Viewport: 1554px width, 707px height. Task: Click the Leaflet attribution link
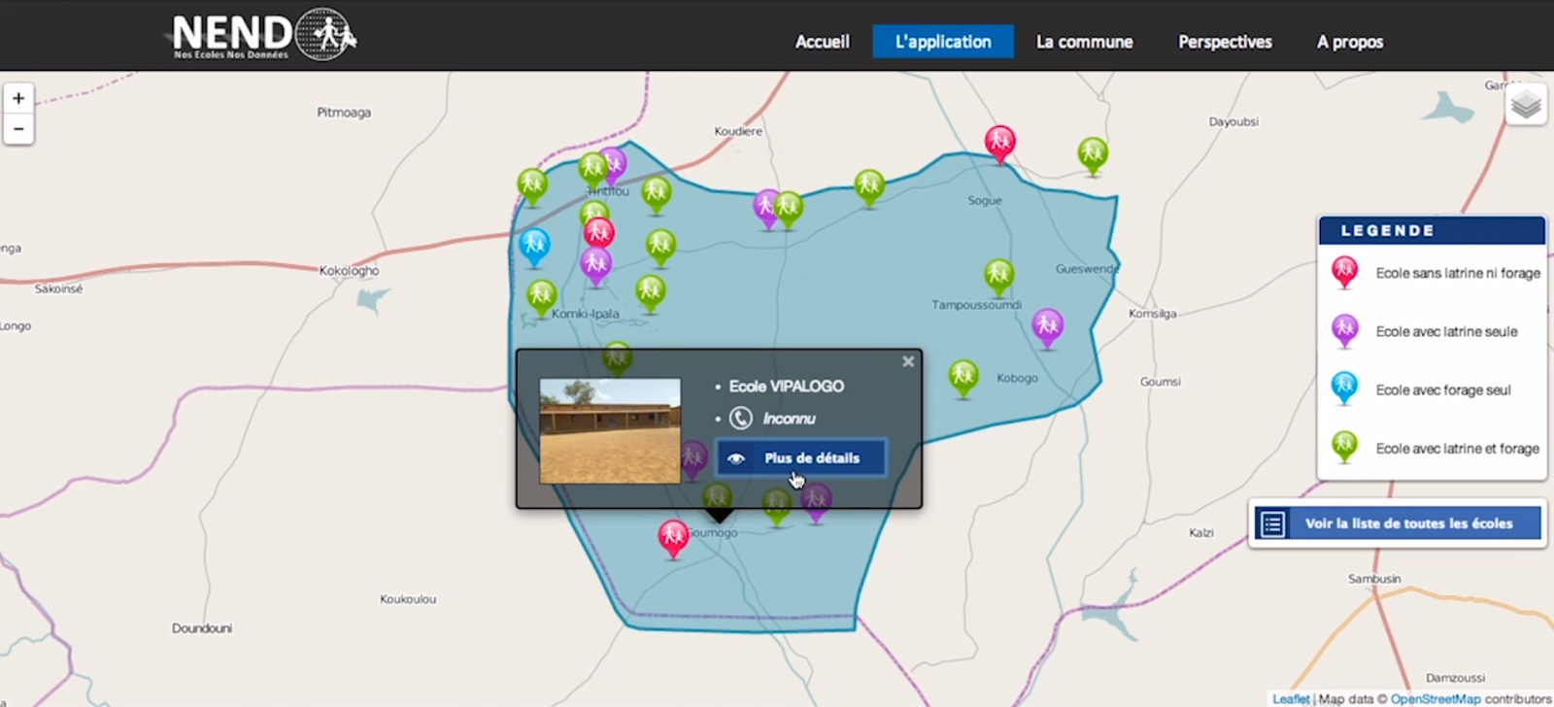point(1290,698)
